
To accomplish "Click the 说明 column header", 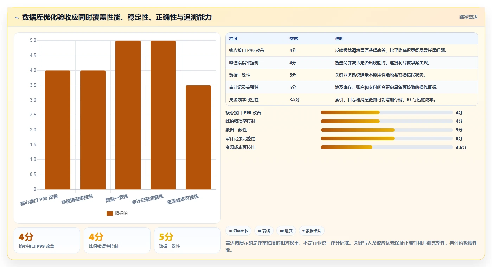I will pos(404,38).
